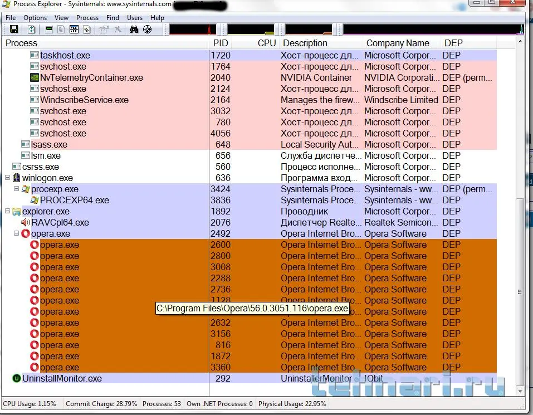Click the Refresh Now toolbar icon

click(32, 30)
